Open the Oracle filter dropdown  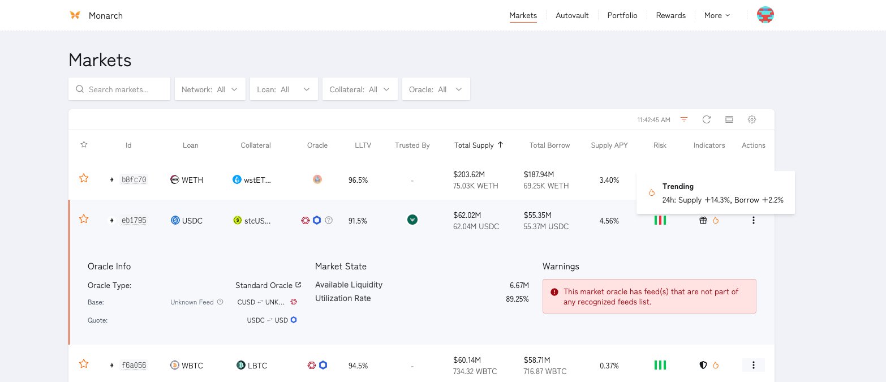point(435,89)
